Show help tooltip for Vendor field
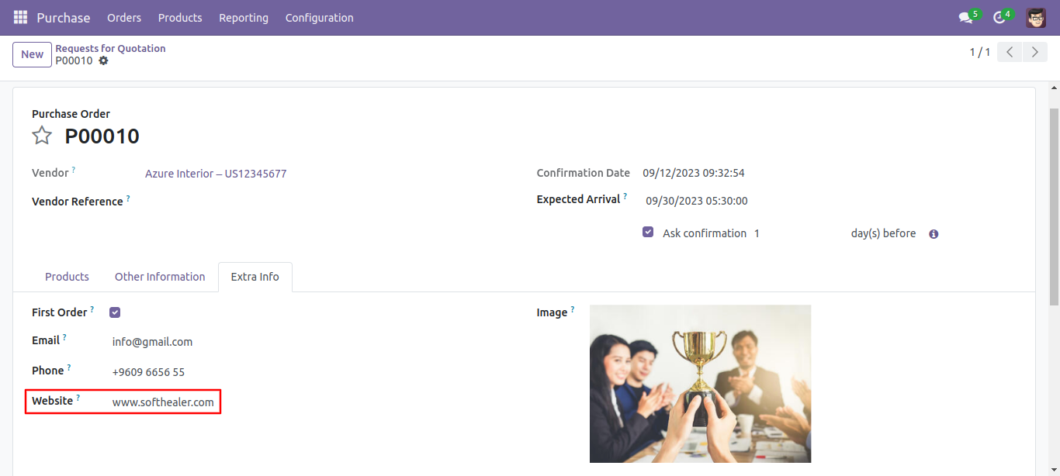The height and width of the screenshot is (476, 1060). [74, 169]
